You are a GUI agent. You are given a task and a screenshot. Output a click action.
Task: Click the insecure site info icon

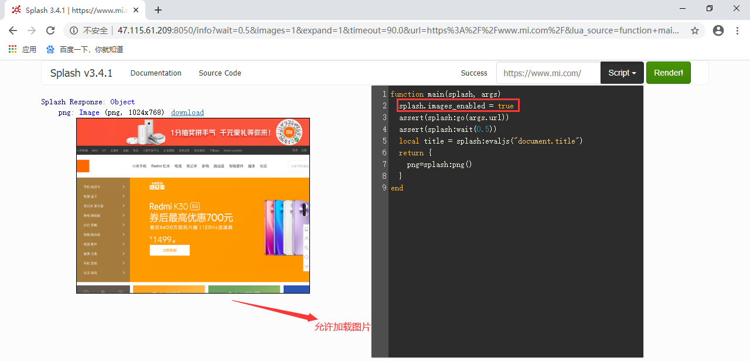74,30
